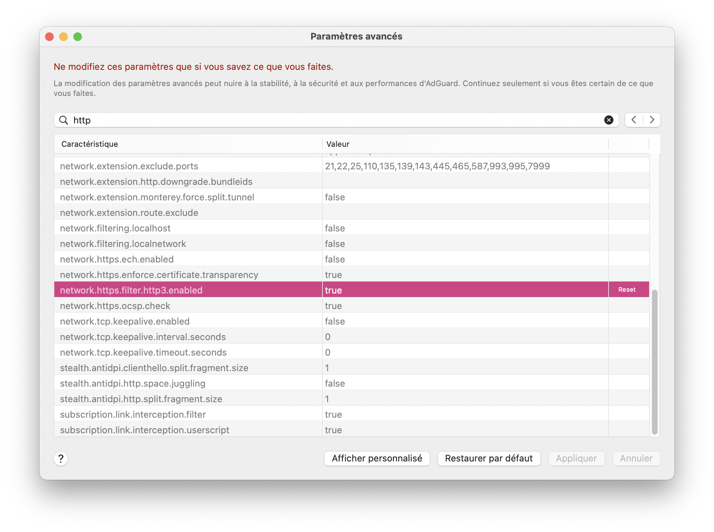Click the vertical scrollbar thumb
Viewport: 714px width, 532px height.
click(655, 362)
